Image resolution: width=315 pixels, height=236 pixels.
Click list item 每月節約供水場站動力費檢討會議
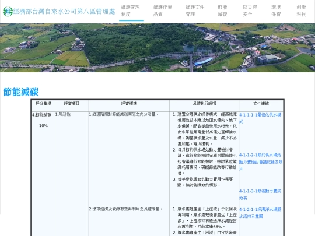207,161
